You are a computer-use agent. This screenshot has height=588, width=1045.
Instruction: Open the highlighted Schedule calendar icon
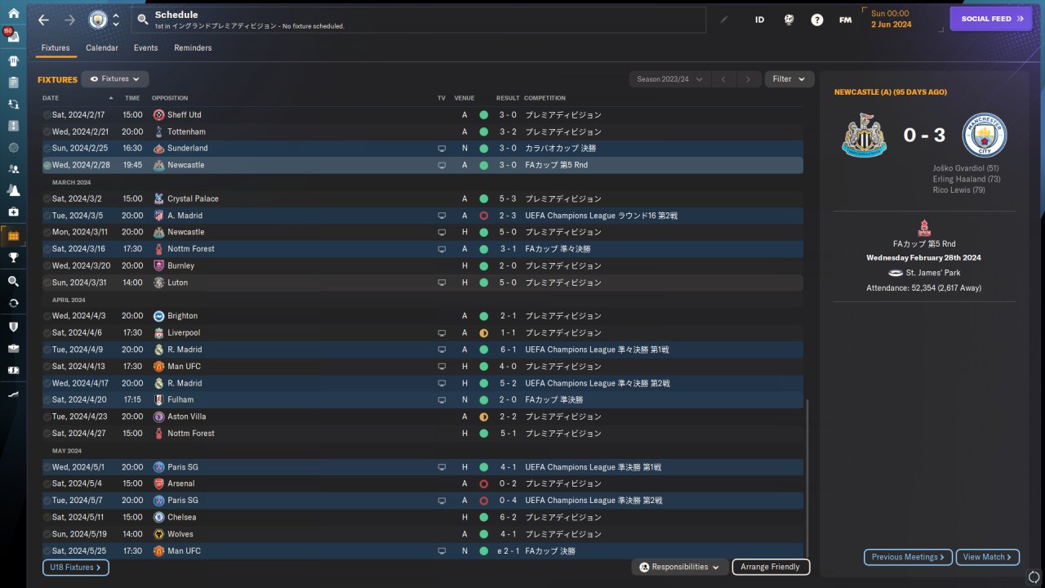[x=13, y=236]
